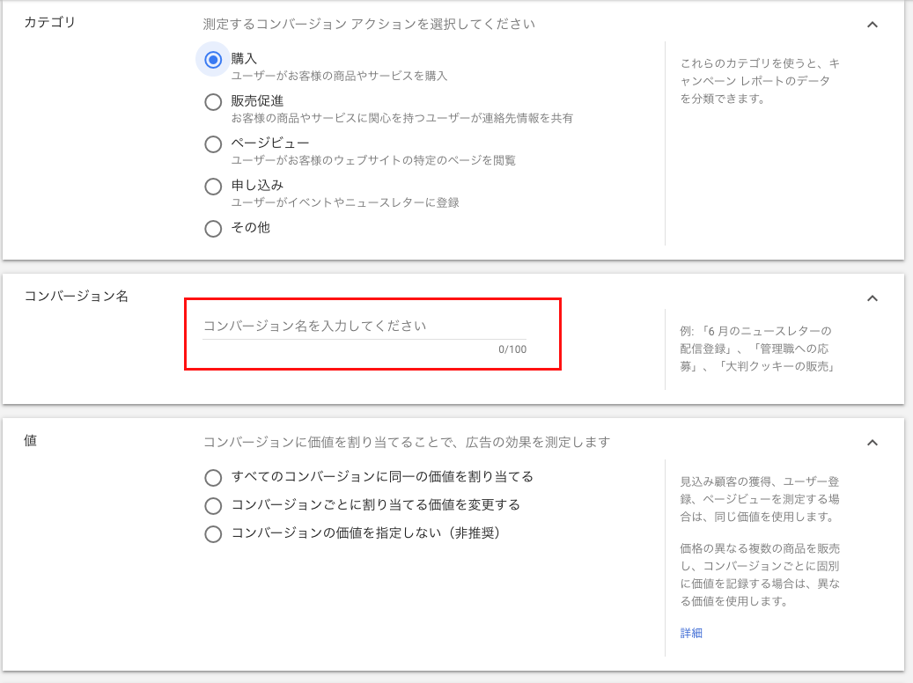Collapse カテゴリ section with its chevron
Screen dimensions: 913x683
pyautogui.click(x=872, y=25)
